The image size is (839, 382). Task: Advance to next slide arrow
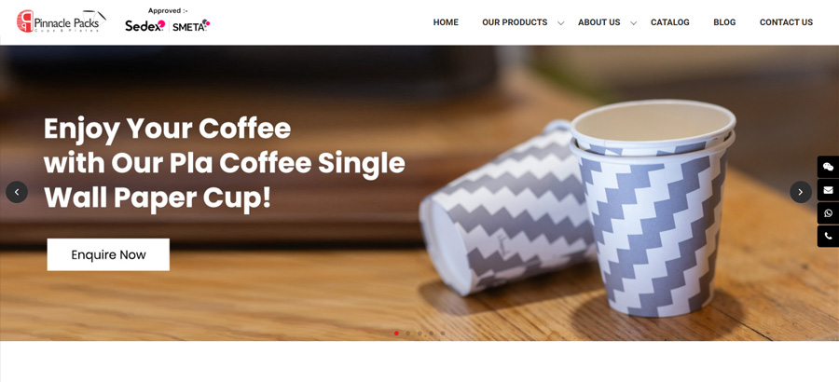(x=801, y=192)
